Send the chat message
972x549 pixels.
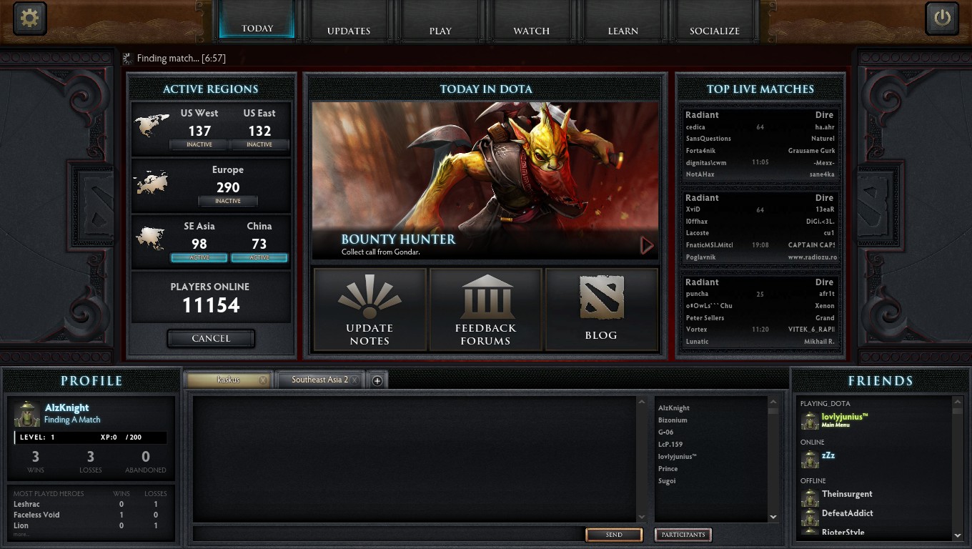[x=614, y=535]
